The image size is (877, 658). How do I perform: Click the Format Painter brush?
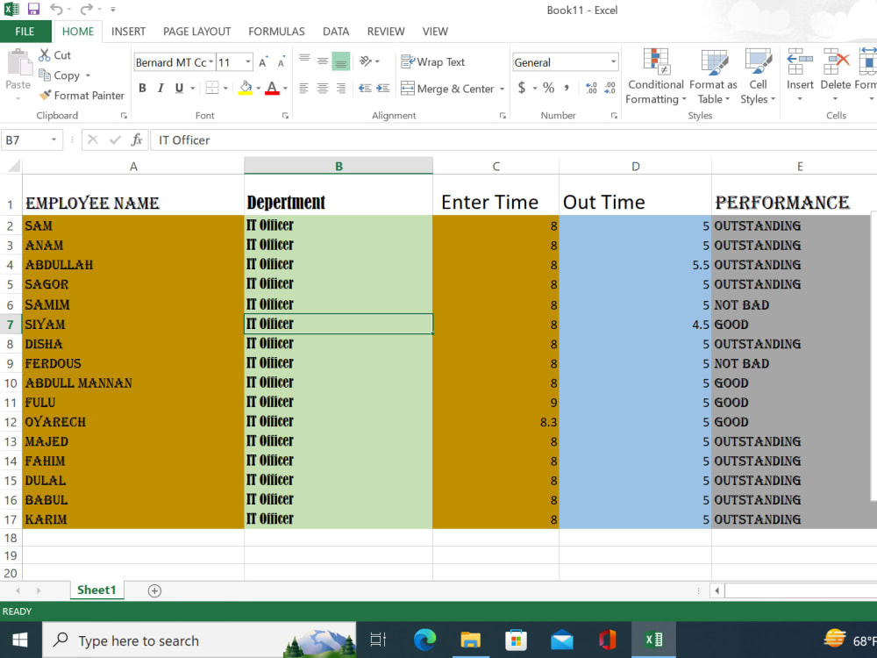(46, 95)
